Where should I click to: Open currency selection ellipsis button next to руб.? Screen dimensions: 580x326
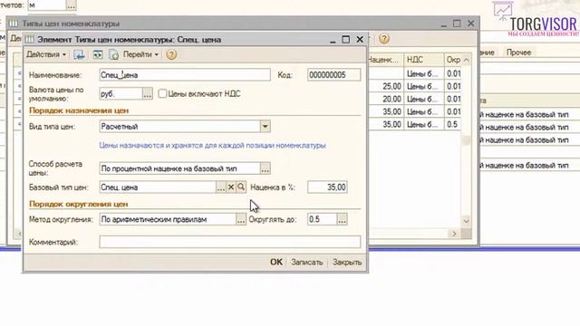tap(147, 94)
